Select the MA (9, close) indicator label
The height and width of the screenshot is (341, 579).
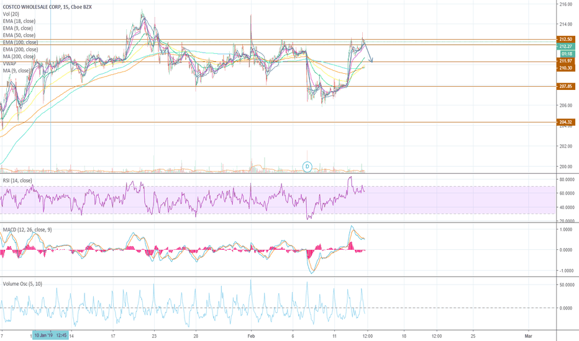tap(16, 71)
